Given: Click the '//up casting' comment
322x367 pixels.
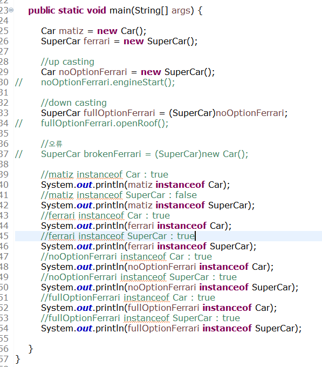Looking at the screenshot, I should (67, 62).
